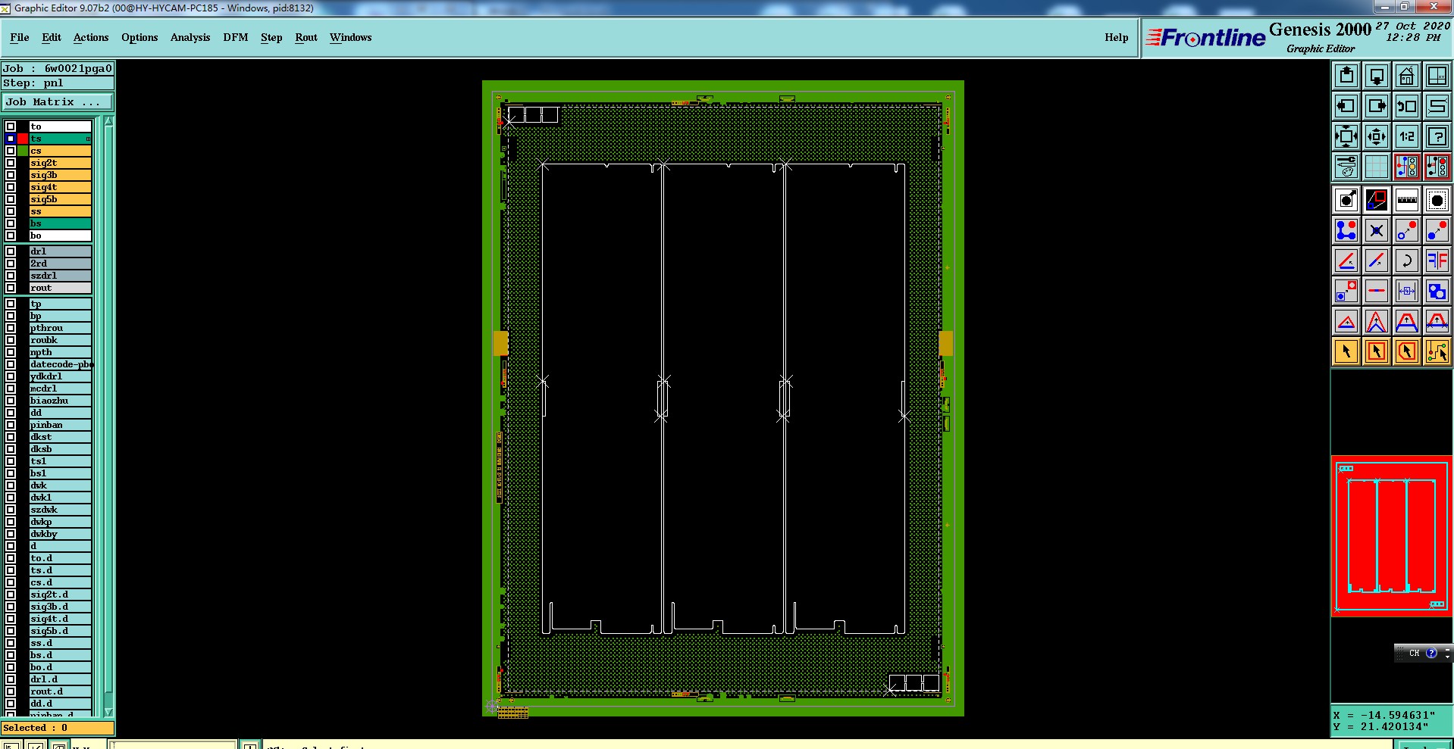This screenshot has width=1454, height=749.
Task: Click the green swatch beside cs layer
Action: click(x=23, y=151)
